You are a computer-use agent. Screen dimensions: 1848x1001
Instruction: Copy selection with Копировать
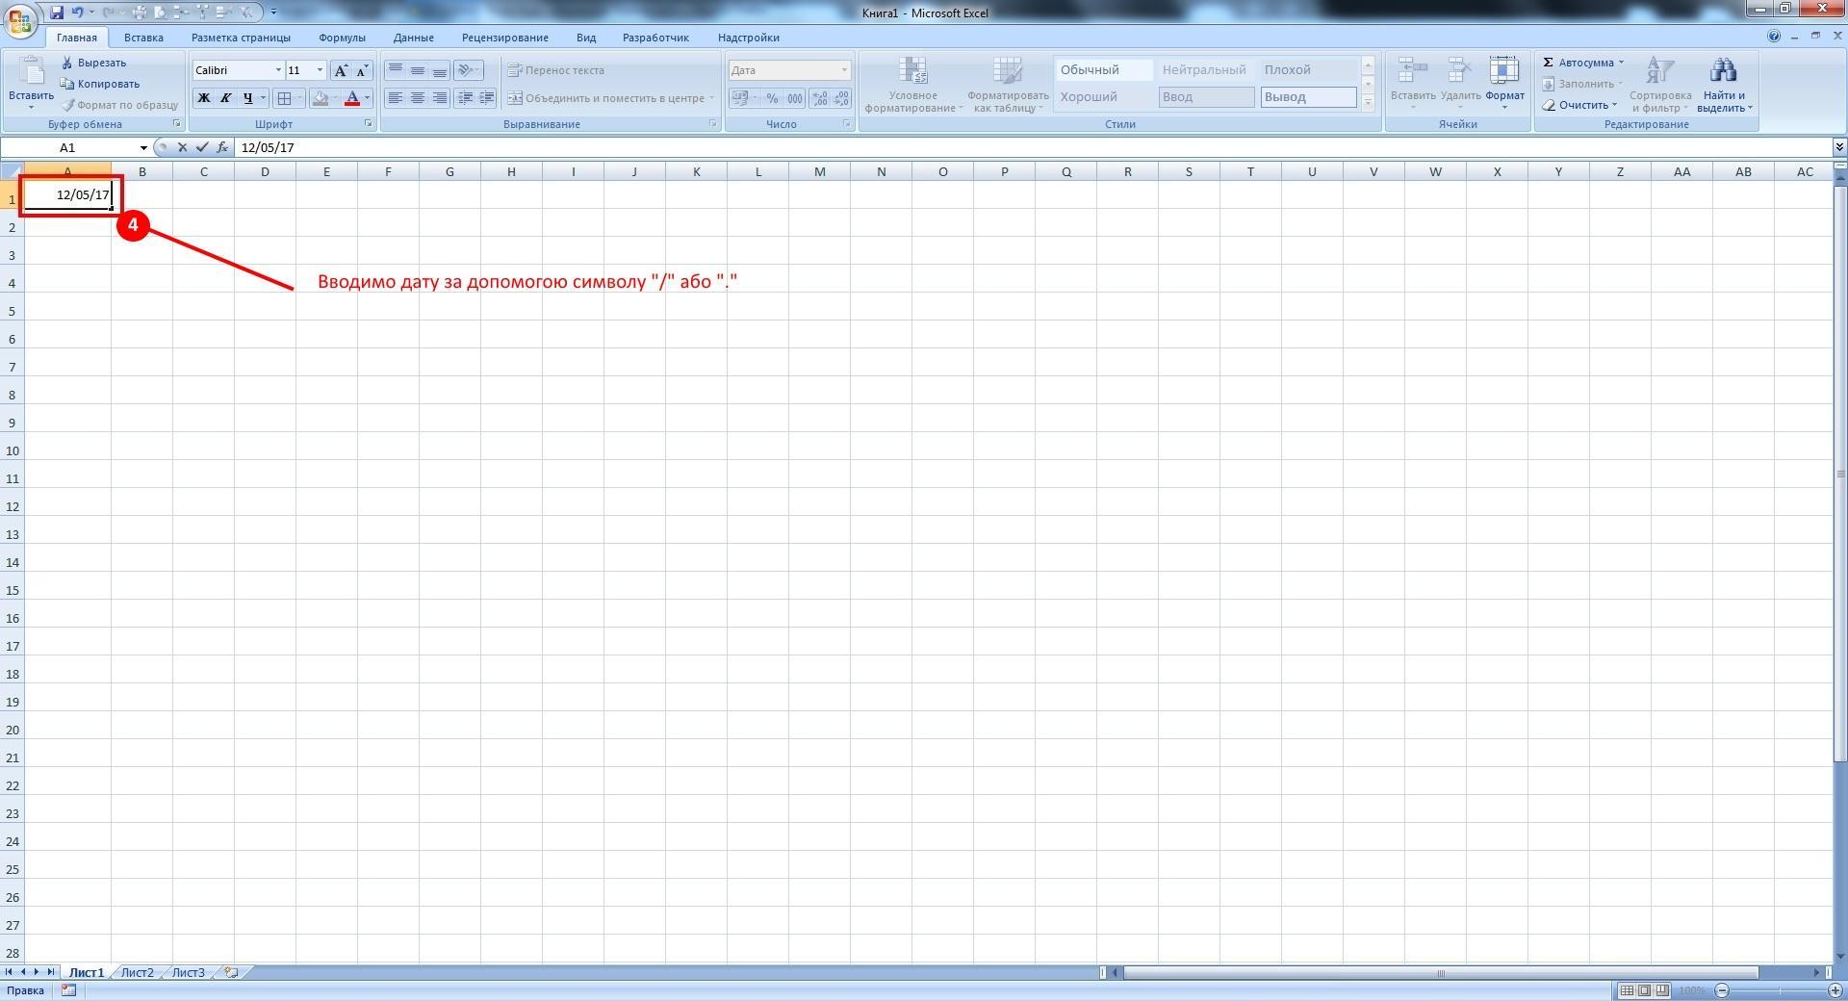point(99,84)
